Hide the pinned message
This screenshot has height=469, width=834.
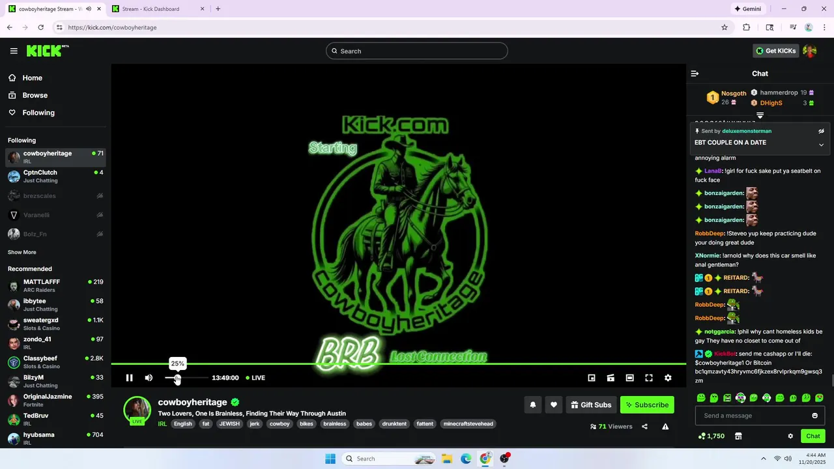click(x=821, y=131)
